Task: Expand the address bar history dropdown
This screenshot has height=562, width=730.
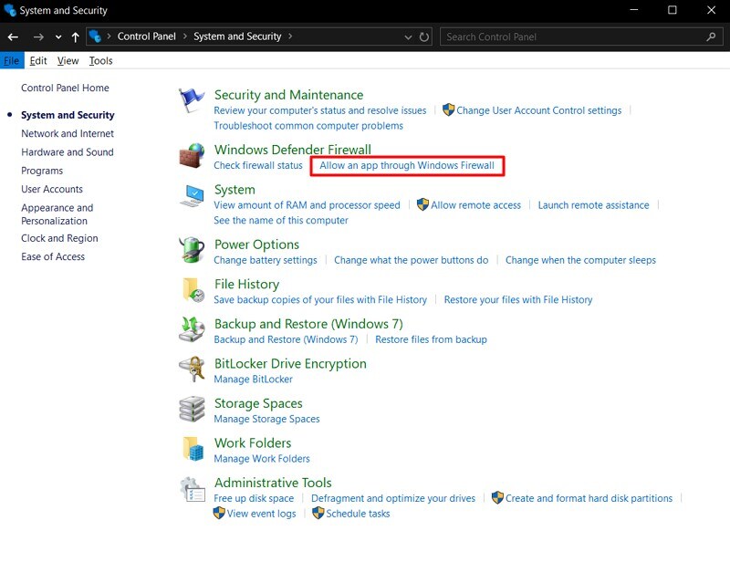Action: coord(408,37)
